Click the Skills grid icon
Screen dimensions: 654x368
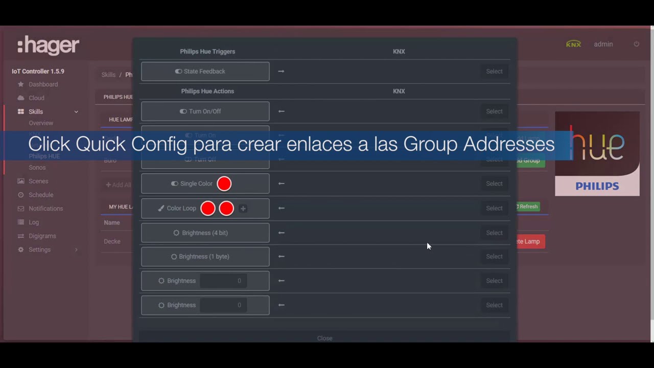coord(20,111)
